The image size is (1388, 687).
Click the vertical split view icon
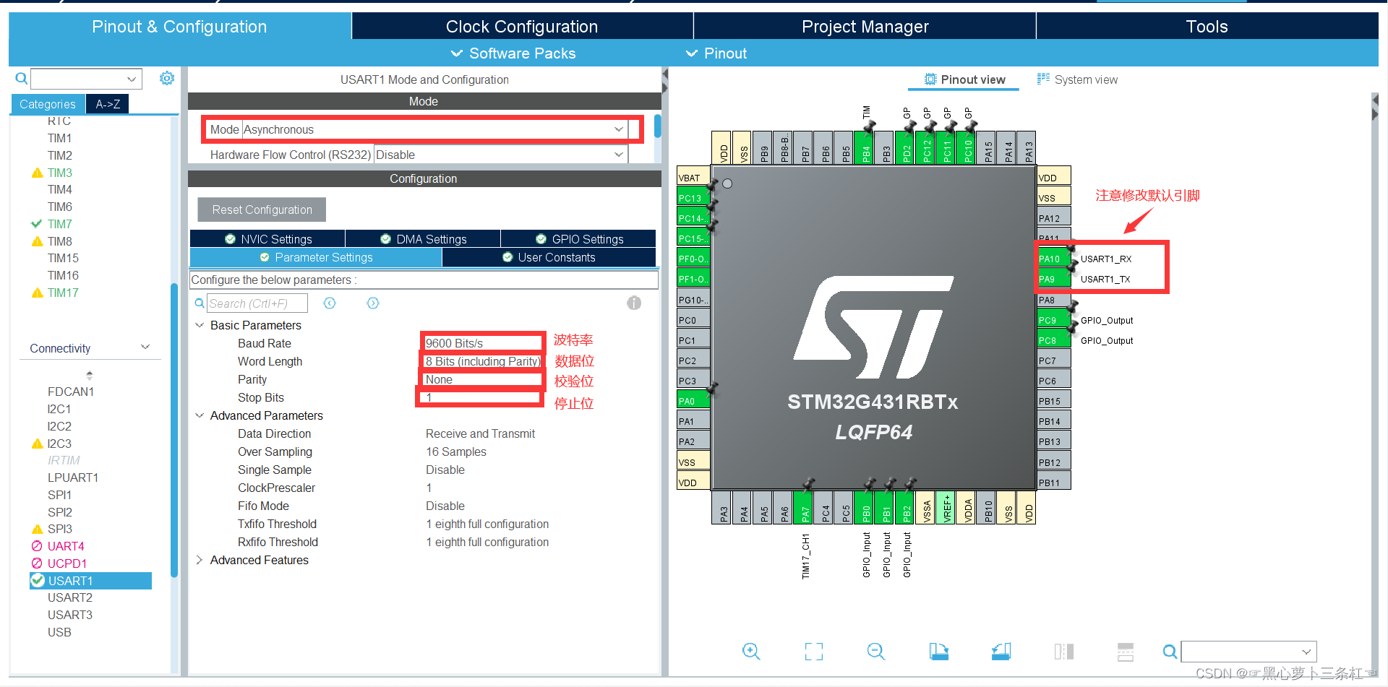(1063, 652)
